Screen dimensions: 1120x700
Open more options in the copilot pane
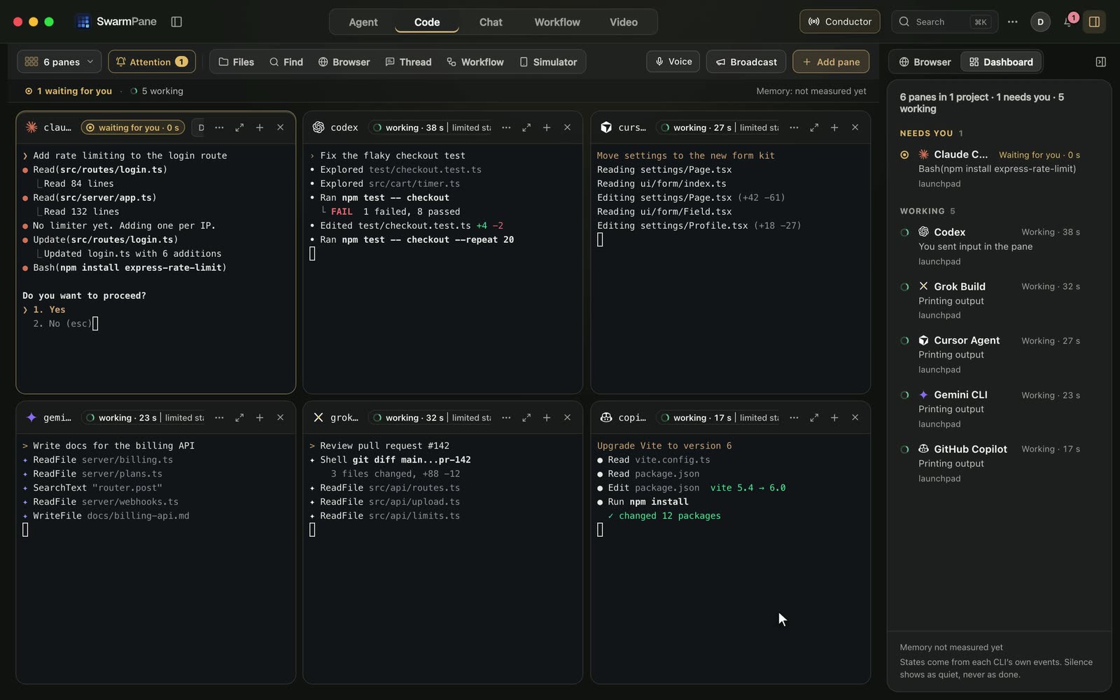[794, 417]
